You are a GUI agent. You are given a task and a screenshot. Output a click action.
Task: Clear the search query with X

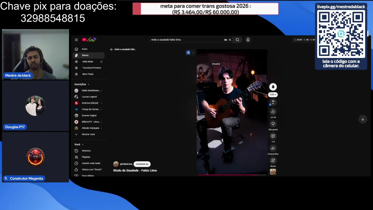(x=230, y=40)
